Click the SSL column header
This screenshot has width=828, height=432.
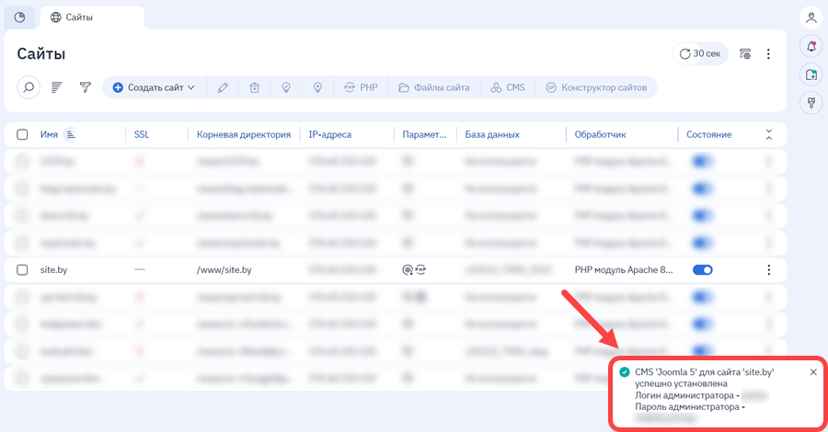point(142,134)
